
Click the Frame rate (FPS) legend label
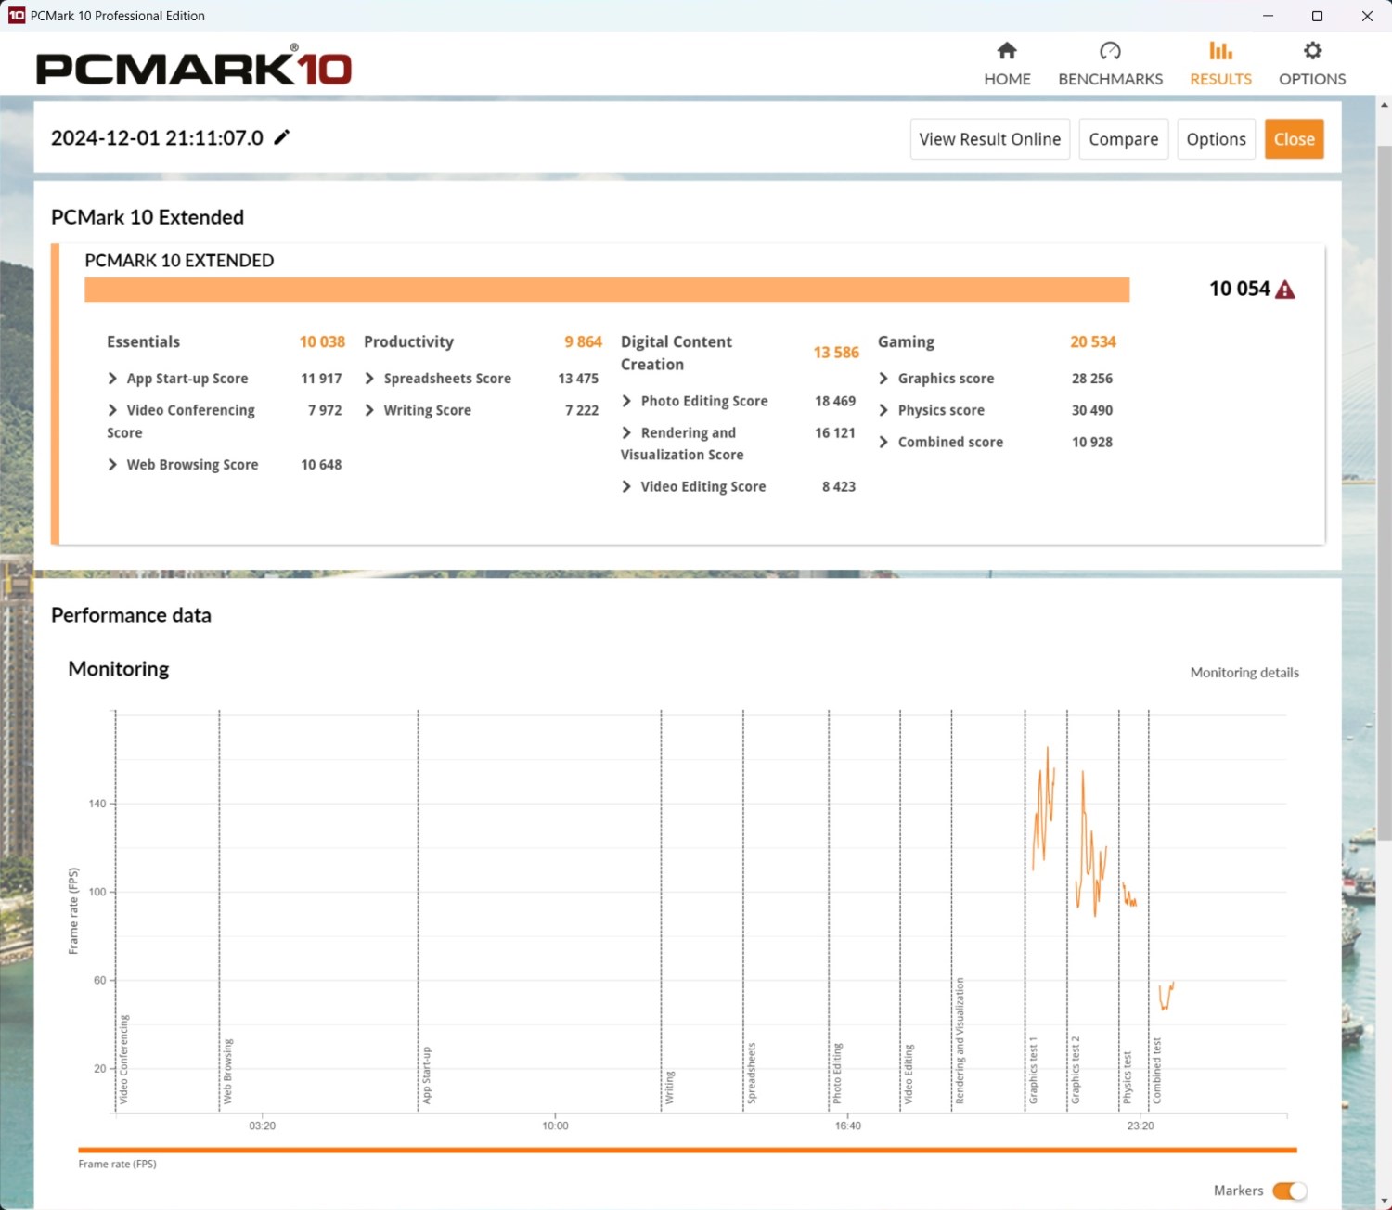click(x=117, y=1165)
